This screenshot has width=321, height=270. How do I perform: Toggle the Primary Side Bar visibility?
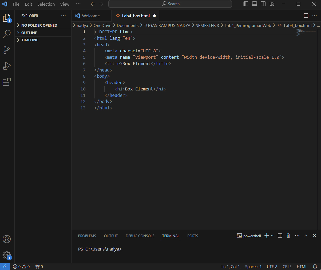tap(246, 4)
